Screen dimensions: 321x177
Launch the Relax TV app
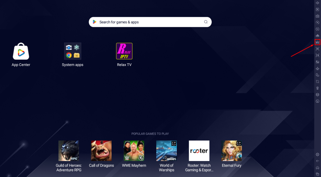coord(124,51)
